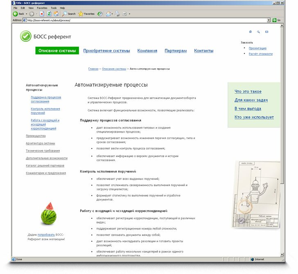Open dropdown arrow next to Back button
Screen dimensions: 298x274
pyautogui.click(x=27, y=14)
